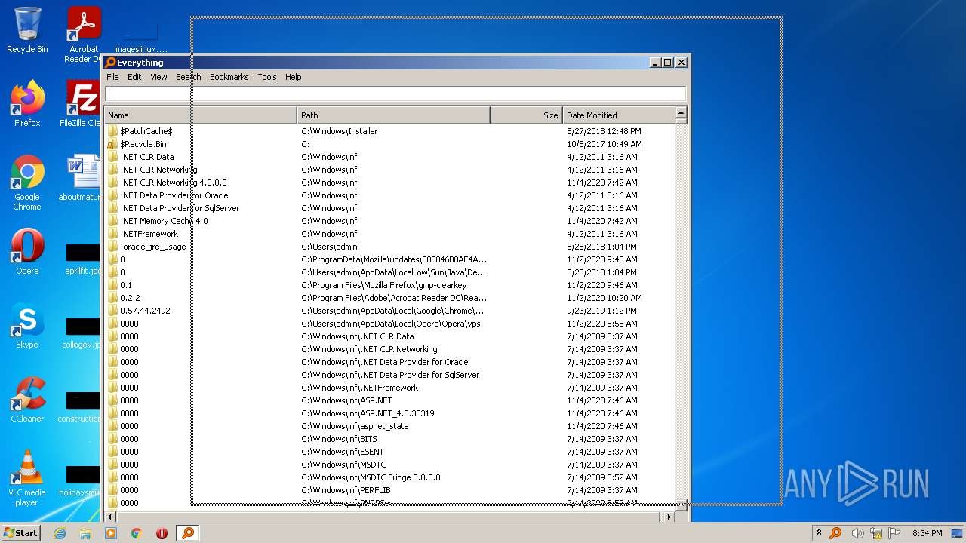Open the Bookmarks menu in Everything
966x543 pixels.
[229, 77]
